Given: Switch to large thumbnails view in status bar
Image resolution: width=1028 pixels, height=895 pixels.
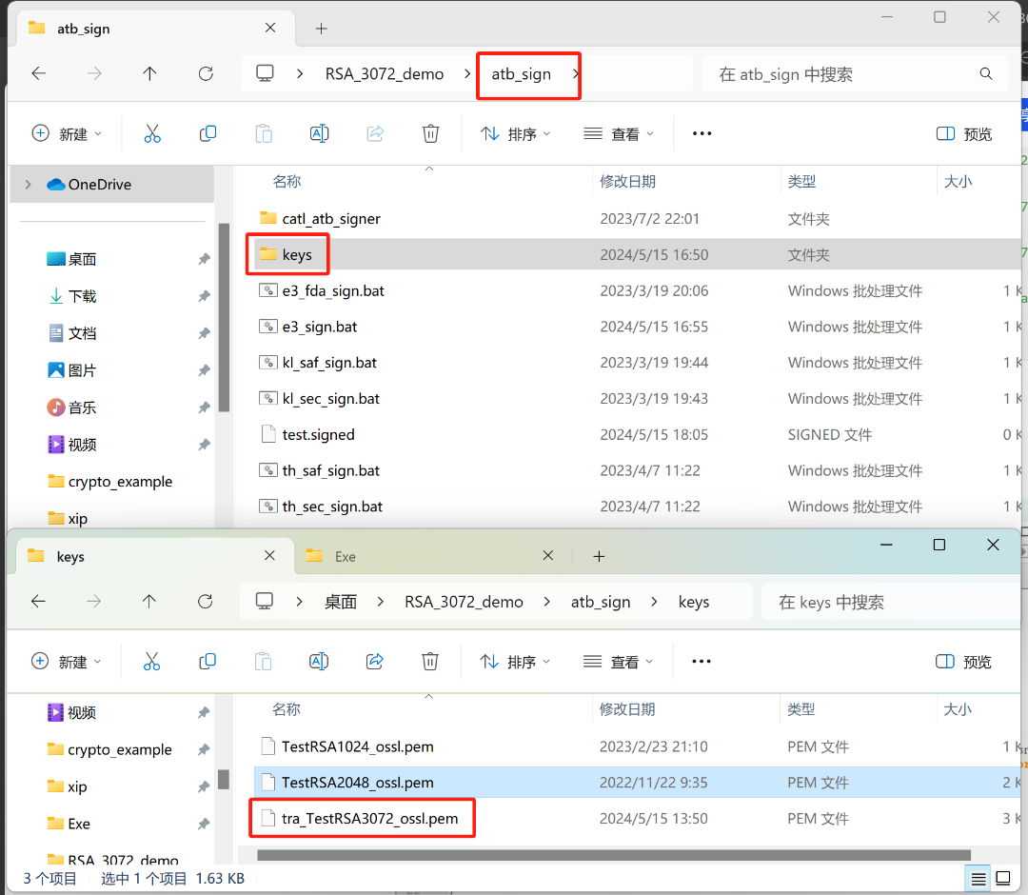Looking at the screenshot, I should tap(1003, 878).
